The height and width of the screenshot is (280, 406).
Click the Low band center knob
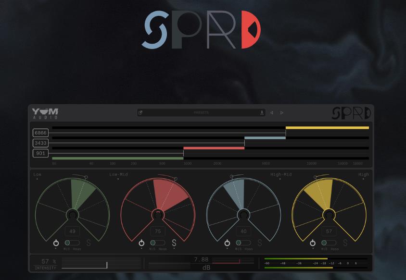pyautogui.click(x=73, y=215)
